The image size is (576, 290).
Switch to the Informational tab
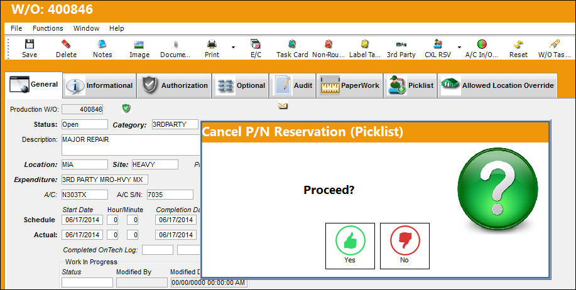pyautogui.click(x=99, y=85)
